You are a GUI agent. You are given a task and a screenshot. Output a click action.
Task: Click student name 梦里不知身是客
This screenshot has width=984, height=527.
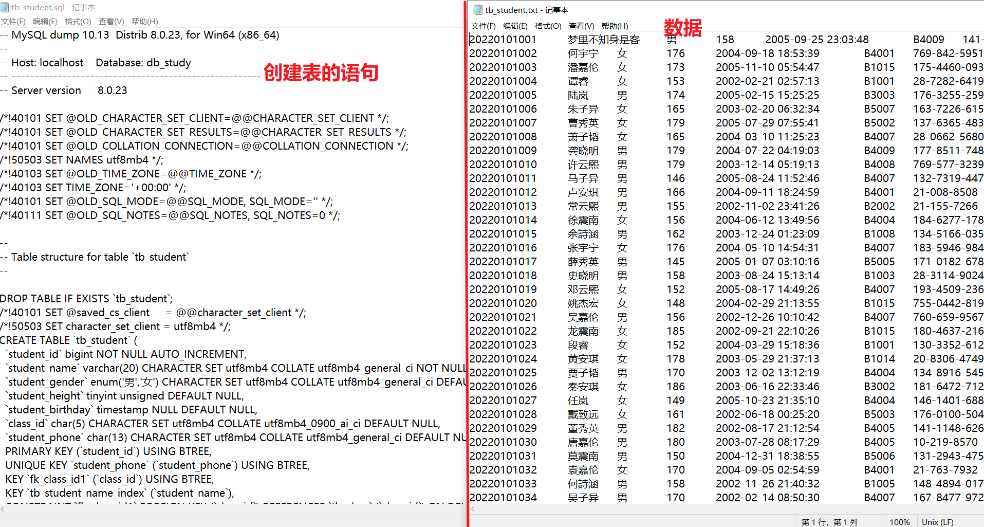[604, 40]
